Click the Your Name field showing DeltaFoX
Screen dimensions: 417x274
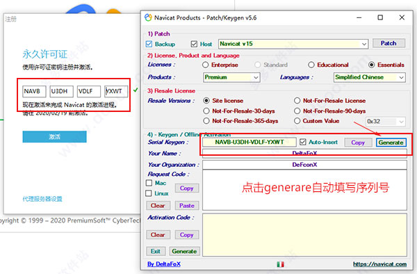point(304,153)
